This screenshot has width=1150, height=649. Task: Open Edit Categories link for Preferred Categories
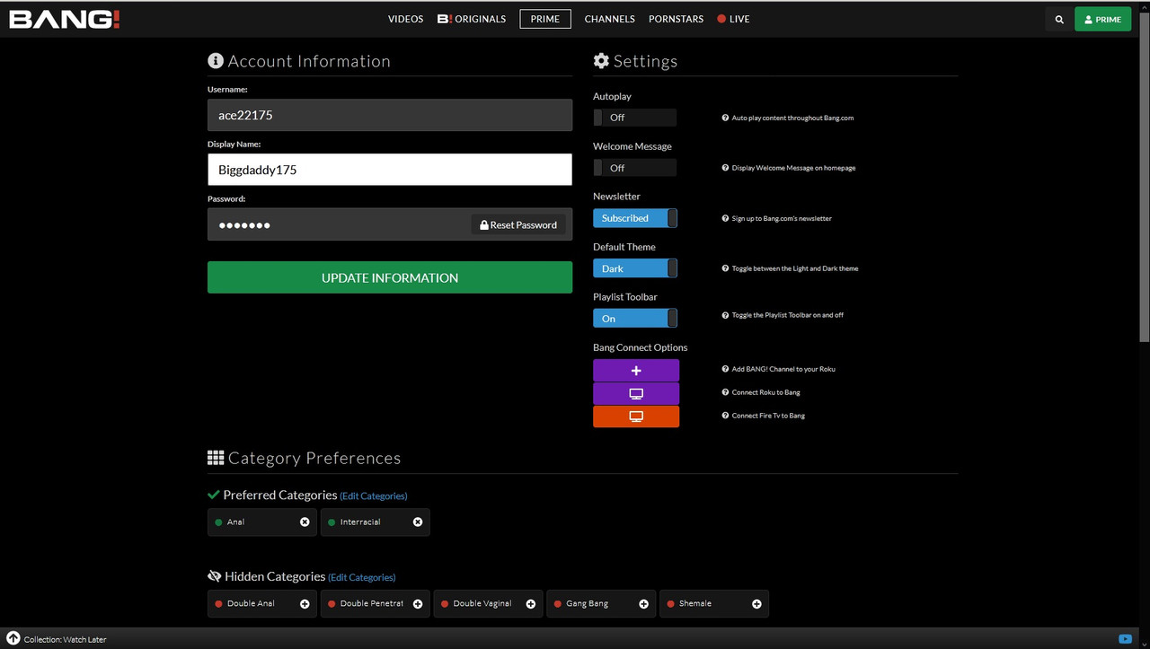[374, 496]
